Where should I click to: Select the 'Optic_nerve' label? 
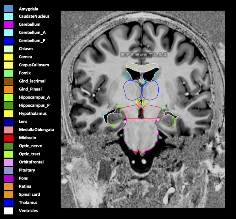click(30, 146)
